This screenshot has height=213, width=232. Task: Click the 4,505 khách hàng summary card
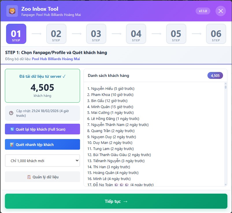tap(42, 86)
